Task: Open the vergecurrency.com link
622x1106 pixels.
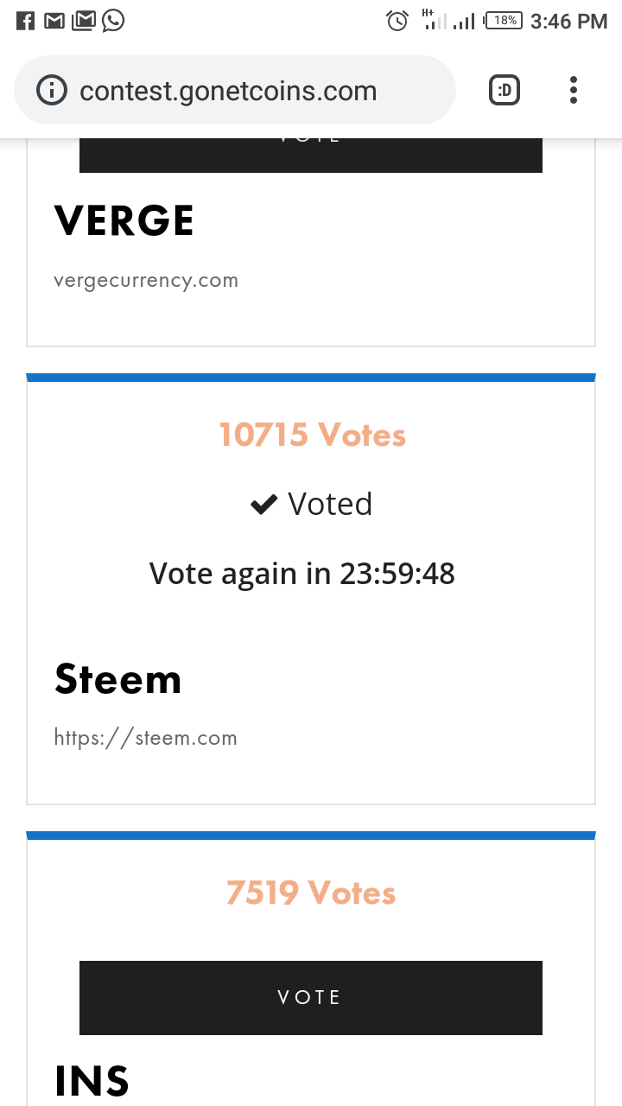Action: pyautogui.click(x=146, y=281)
